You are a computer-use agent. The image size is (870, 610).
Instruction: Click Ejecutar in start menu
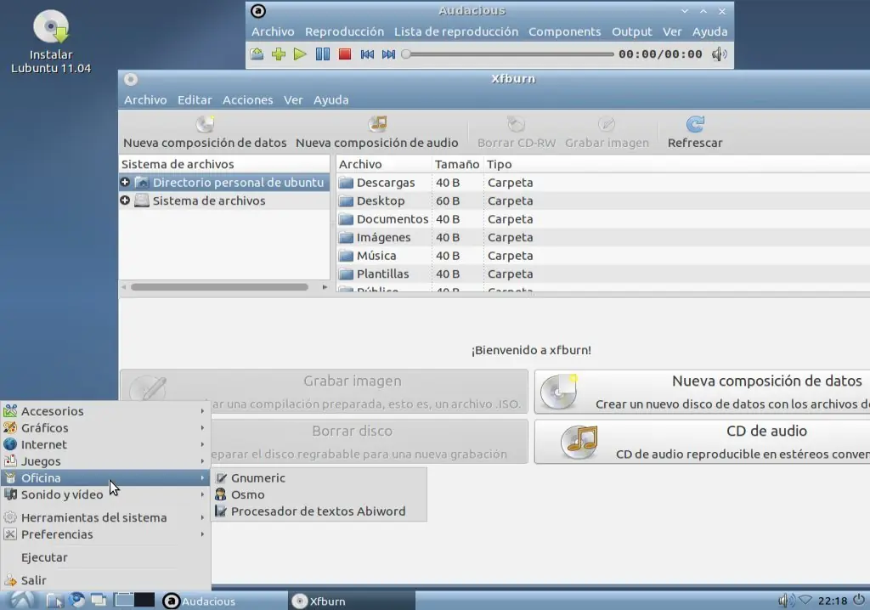(105, 557)
